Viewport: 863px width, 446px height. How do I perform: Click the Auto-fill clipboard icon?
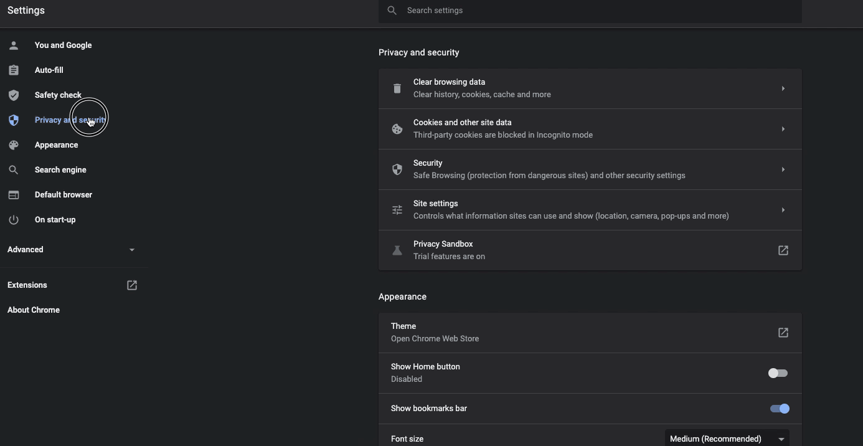click(14, 70)
